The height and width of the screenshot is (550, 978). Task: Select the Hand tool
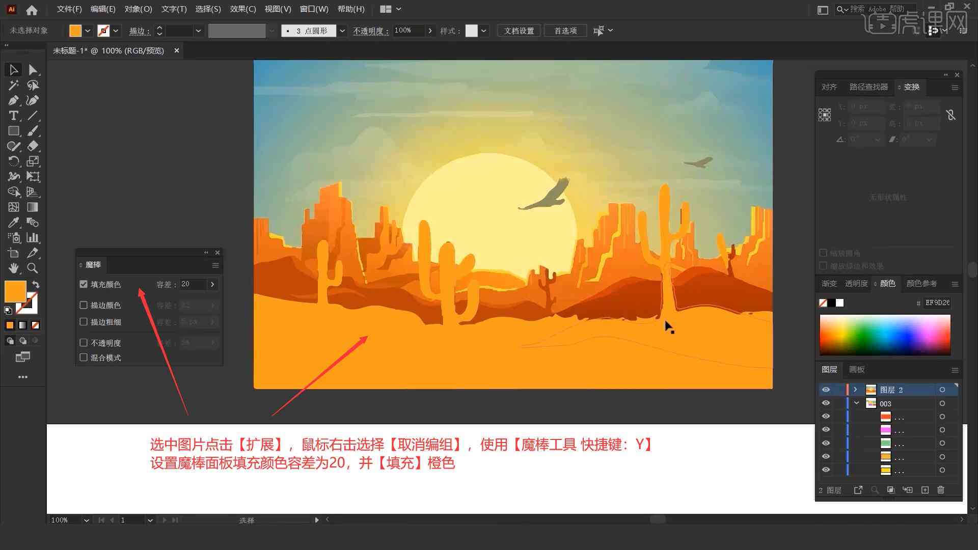11,268
